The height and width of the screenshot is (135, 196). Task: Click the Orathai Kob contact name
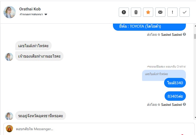pyautogui.click(x=30, y=9)
